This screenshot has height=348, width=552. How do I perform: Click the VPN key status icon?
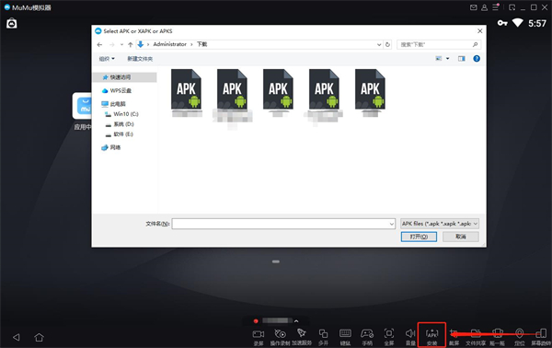point(502,23)
